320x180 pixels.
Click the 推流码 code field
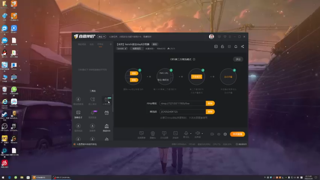coord(182,112)
